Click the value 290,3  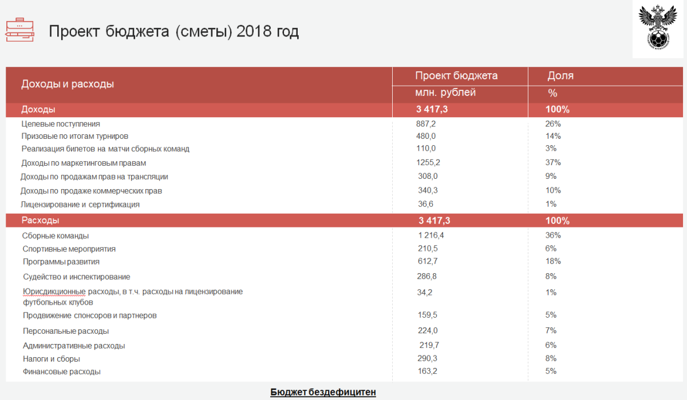coord(428,358)
